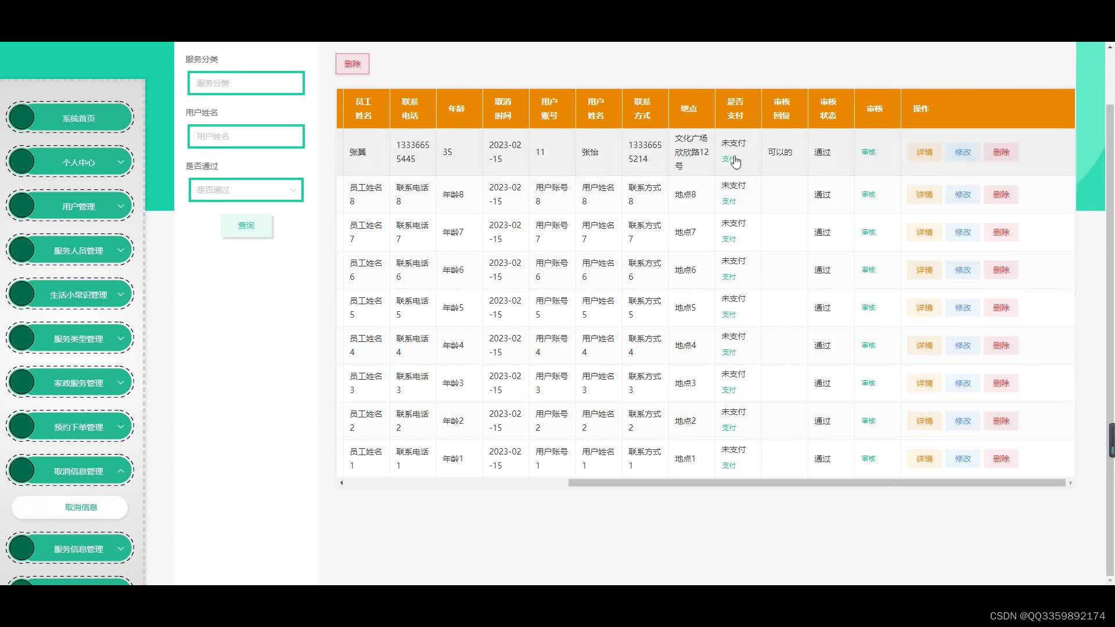Open the 服务信息管理 sidebar menu
The width and height of the screenshot is (1115, 627).
(70, 549)
